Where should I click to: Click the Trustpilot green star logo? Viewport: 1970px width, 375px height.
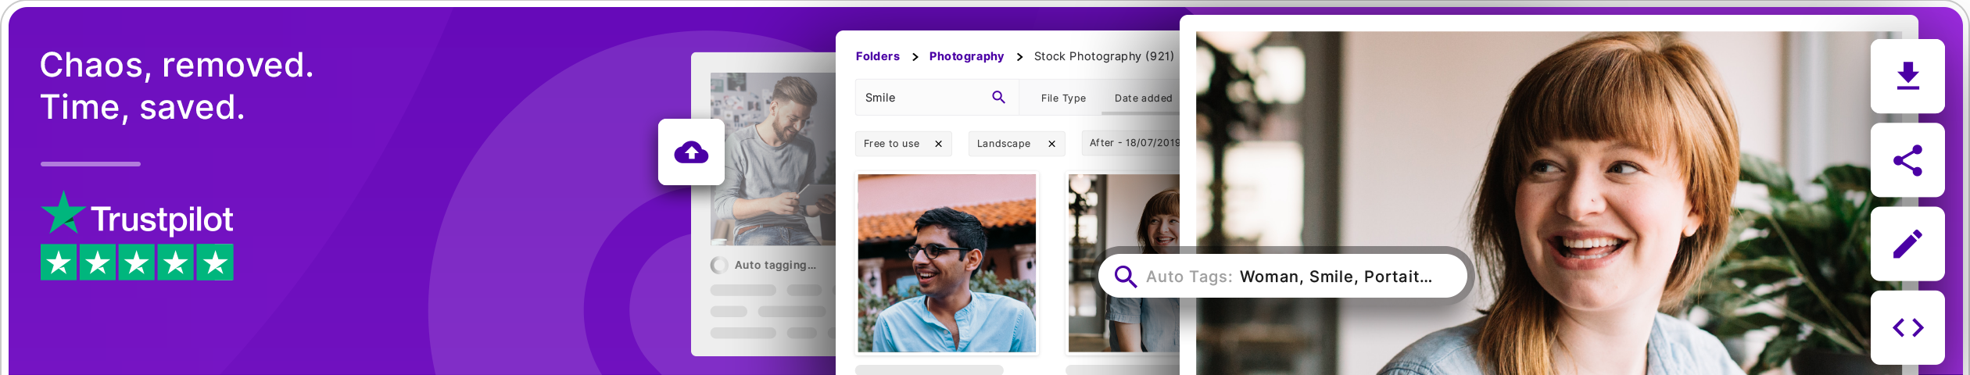63,213
